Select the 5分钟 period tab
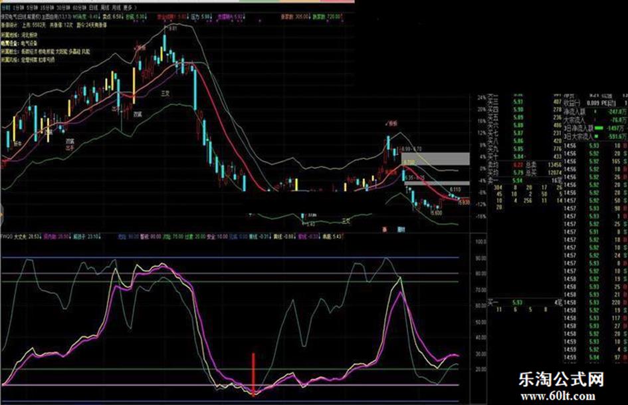The width and height of the screenshot is (628, 405). tap(33, 7)
